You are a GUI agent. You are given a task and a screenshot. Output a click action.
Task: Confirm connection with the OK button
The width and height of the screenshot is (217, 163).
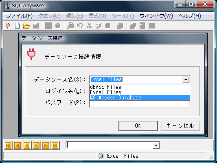(x=138, y=126)
